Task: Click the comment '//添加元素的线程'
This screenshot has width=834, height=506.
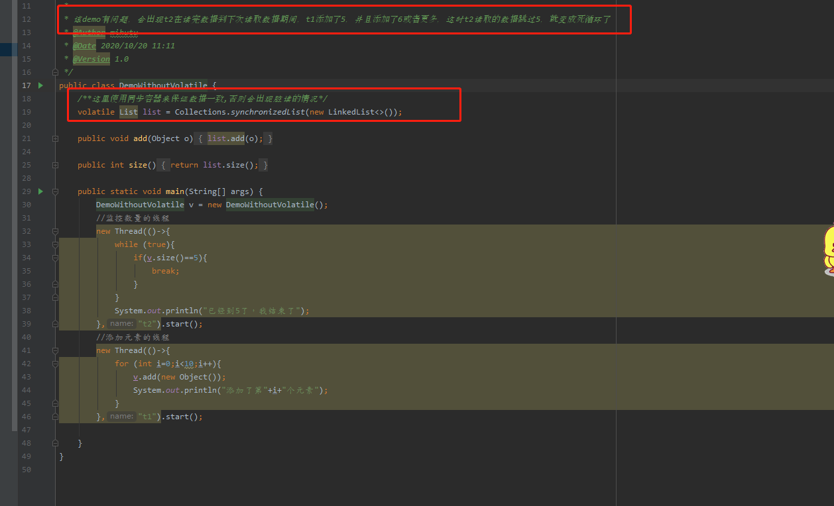Action: point(133,337)
